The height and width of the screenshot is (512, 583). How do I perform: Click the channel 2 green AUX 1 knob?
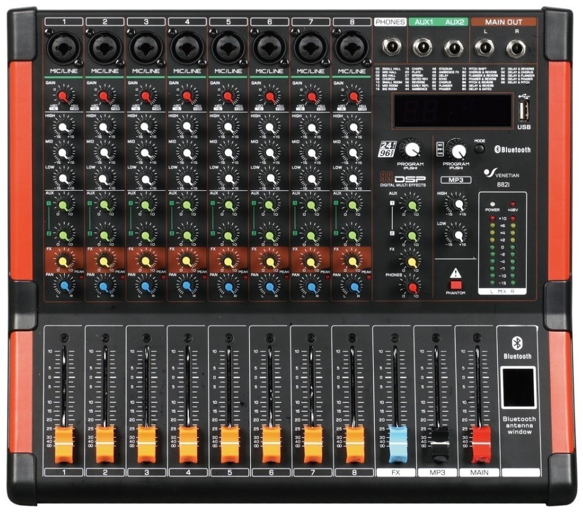104,205
